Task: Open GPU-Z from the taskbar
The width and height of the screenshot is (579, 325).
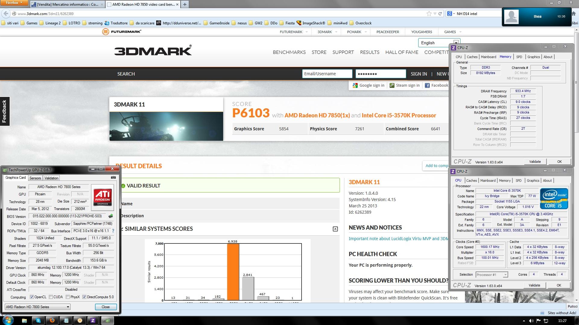Action: 107,320
